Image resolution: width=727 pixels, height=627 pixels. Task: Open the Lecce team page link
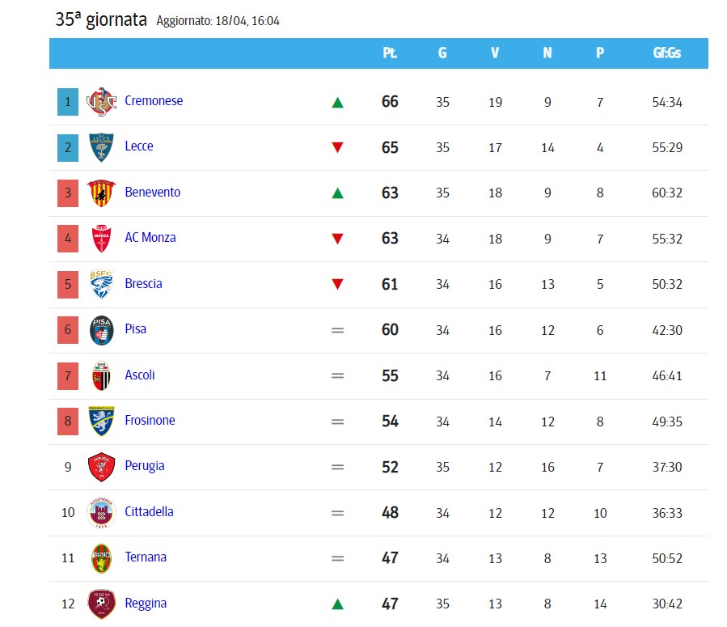click(139, 146)
